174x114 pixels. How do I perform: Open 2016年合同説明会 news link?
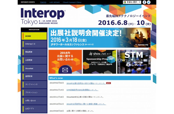click(86, 104)
